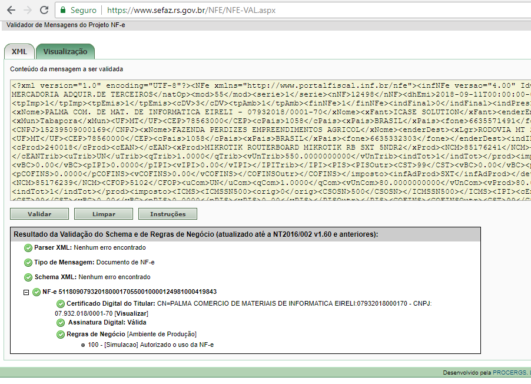Collapse the NF-e result tree node
Viewport: 531px width, 384px height.
pyautogui.click(x=26, y=292)
